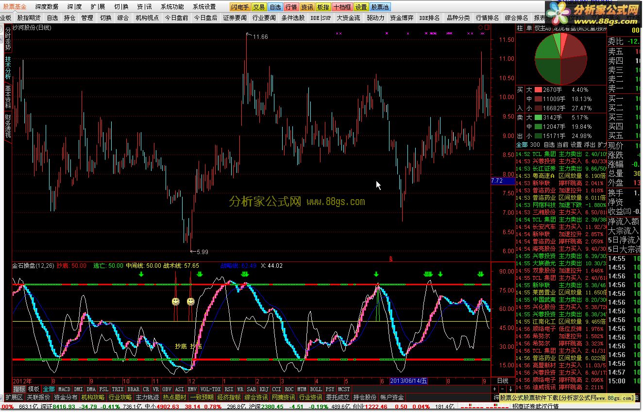Select the DDE排名 tab
The width and height of the screenshot is (643, 412).
pyautogui.click(x=429, y=17)
